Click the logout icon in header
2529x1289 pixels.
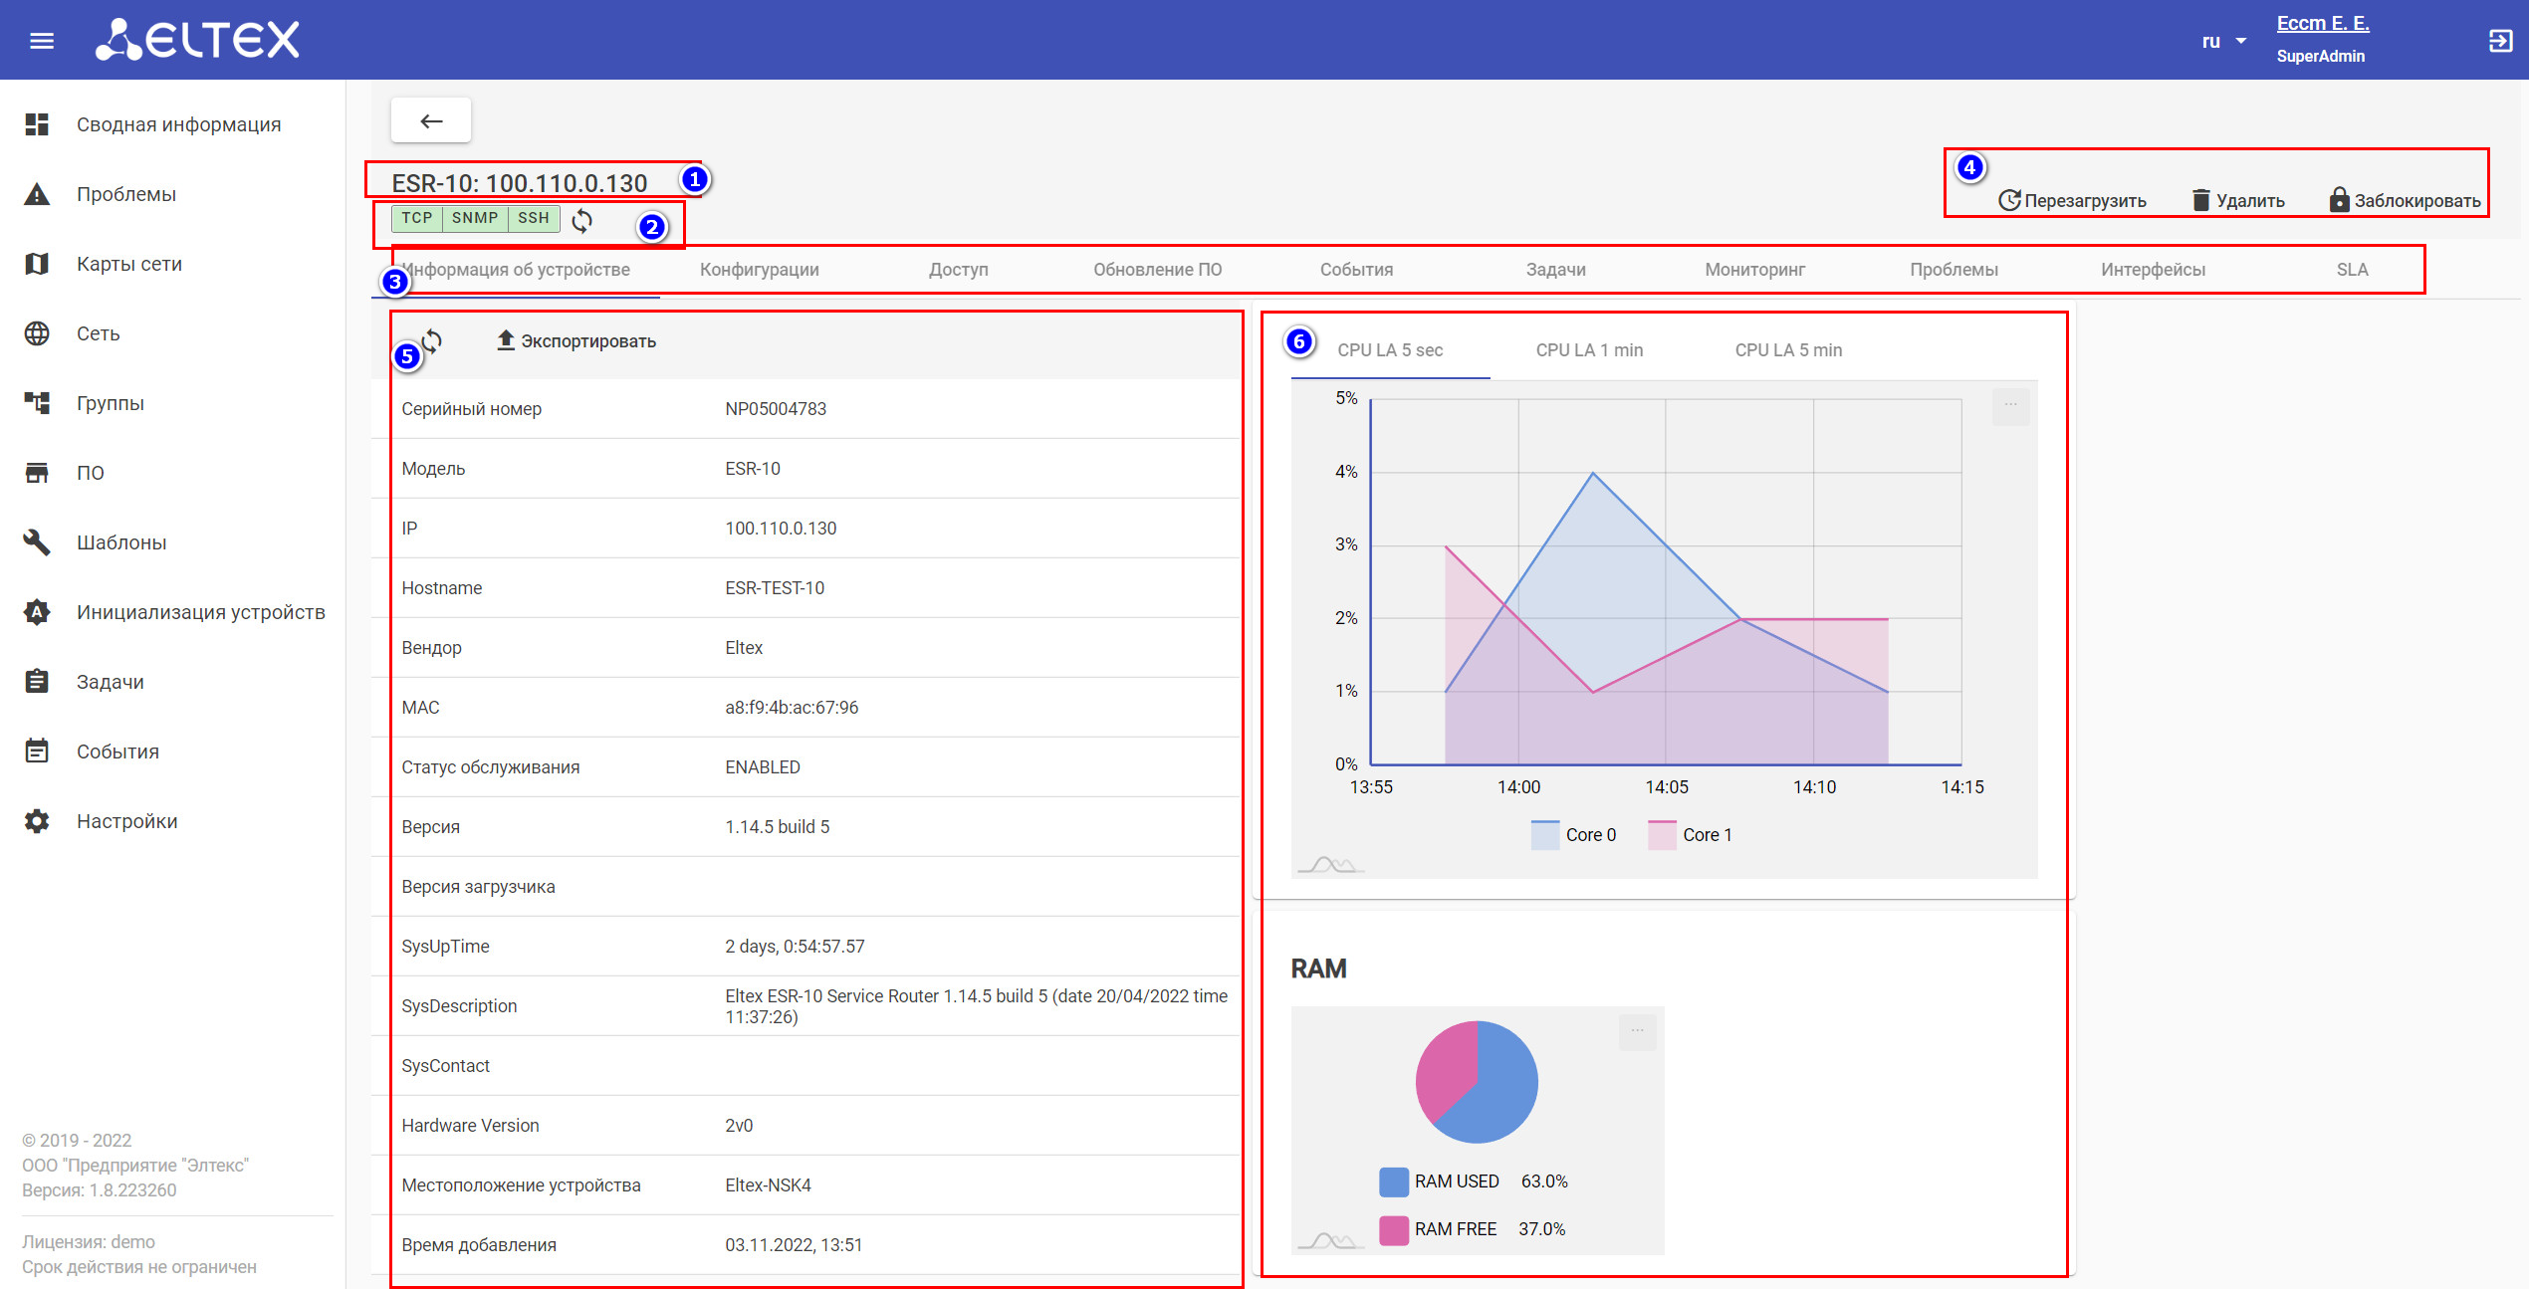point(2500,41)
